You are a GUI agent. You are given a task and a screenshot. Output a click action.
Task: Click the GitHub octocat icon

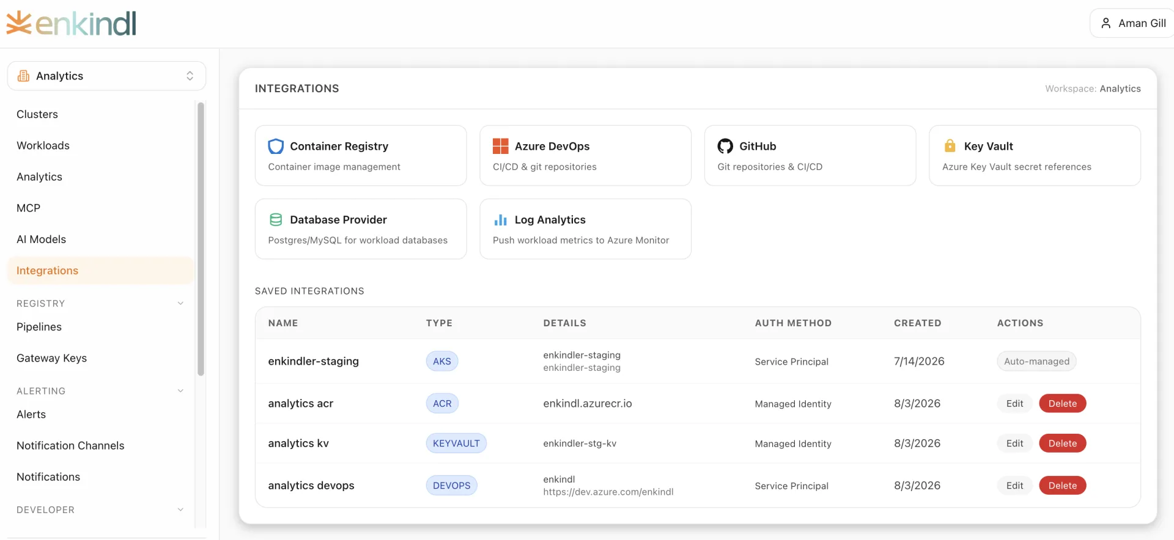click(725, 146)
